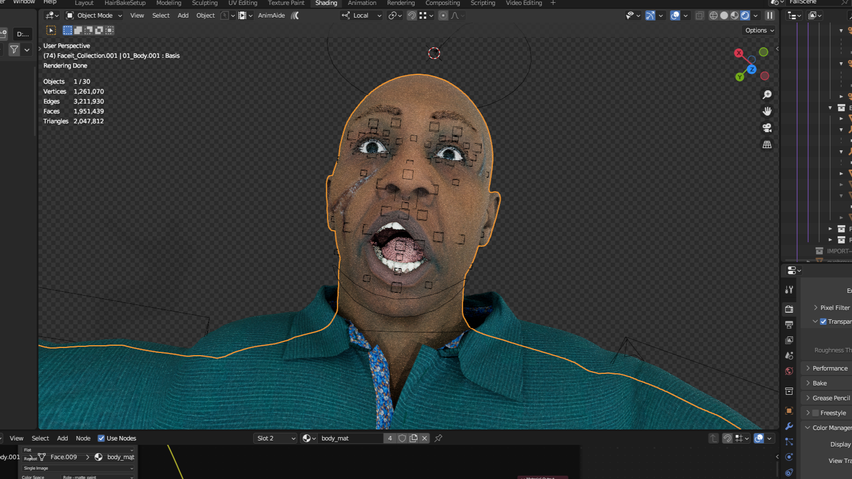Switch to orthographic view with grid icon
The width and height of the screenshot is (852, 479).
(767, 145)
